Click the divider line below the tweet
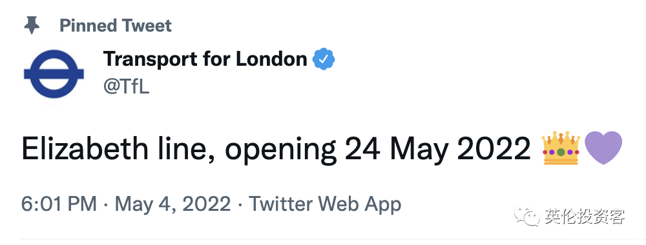This screenshot has height=245, width=646. tap(323, 239)
